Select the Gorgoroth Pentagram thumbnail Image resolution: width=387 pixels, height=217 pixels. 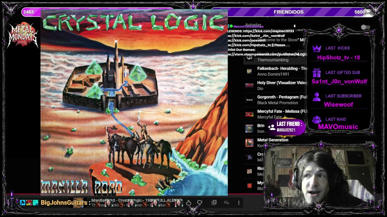click(x=249, y=100)
